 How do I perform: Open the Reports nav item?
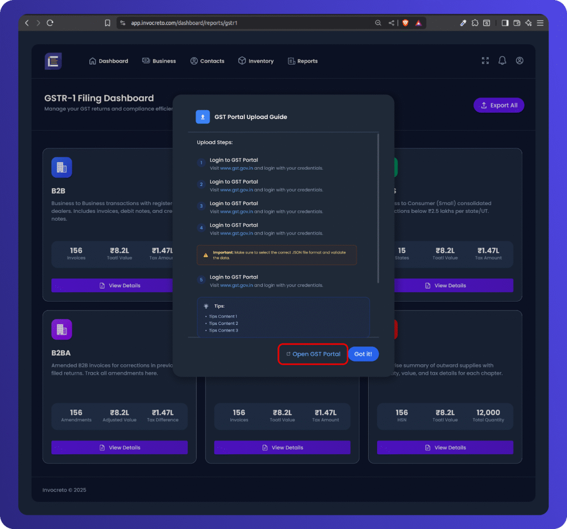[x=303, y=61]
